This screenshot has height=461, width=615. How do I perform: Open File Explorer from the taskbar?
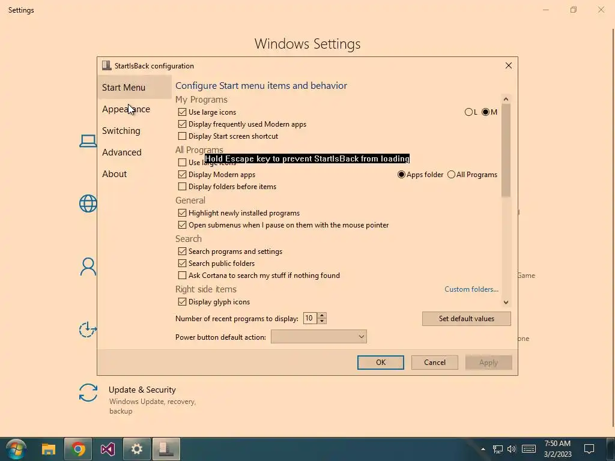pos(49,449)
